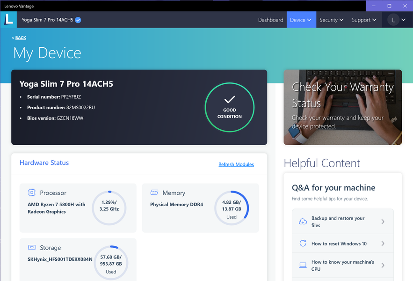This screenshot has height=281, width=413.
Task: Maximize the Lenovo Vantage window
Action: click(x=389, y=6)
